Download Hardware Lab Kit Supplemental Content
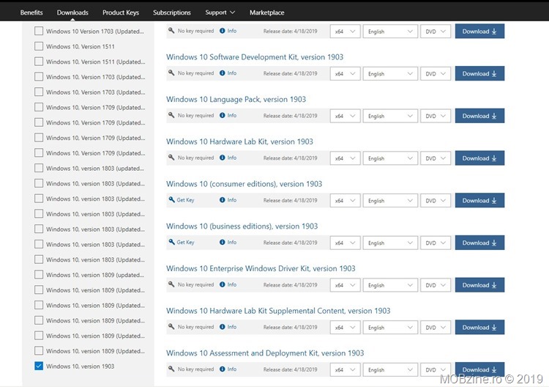This screenshot has width=549, height=387. click(479, 328)
